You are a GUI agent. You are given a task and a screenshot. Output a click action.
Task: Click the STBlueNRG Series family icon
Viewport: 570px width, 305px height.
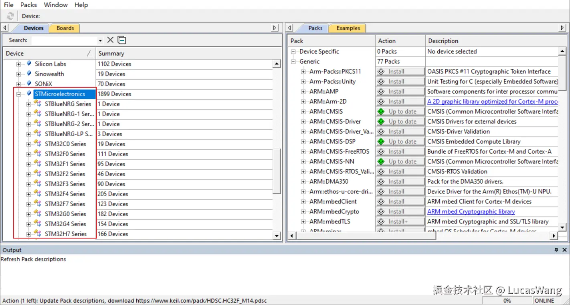tap(38, 104)
